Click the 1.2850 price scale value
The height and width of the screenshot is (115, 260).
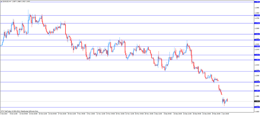click(257, 13)
